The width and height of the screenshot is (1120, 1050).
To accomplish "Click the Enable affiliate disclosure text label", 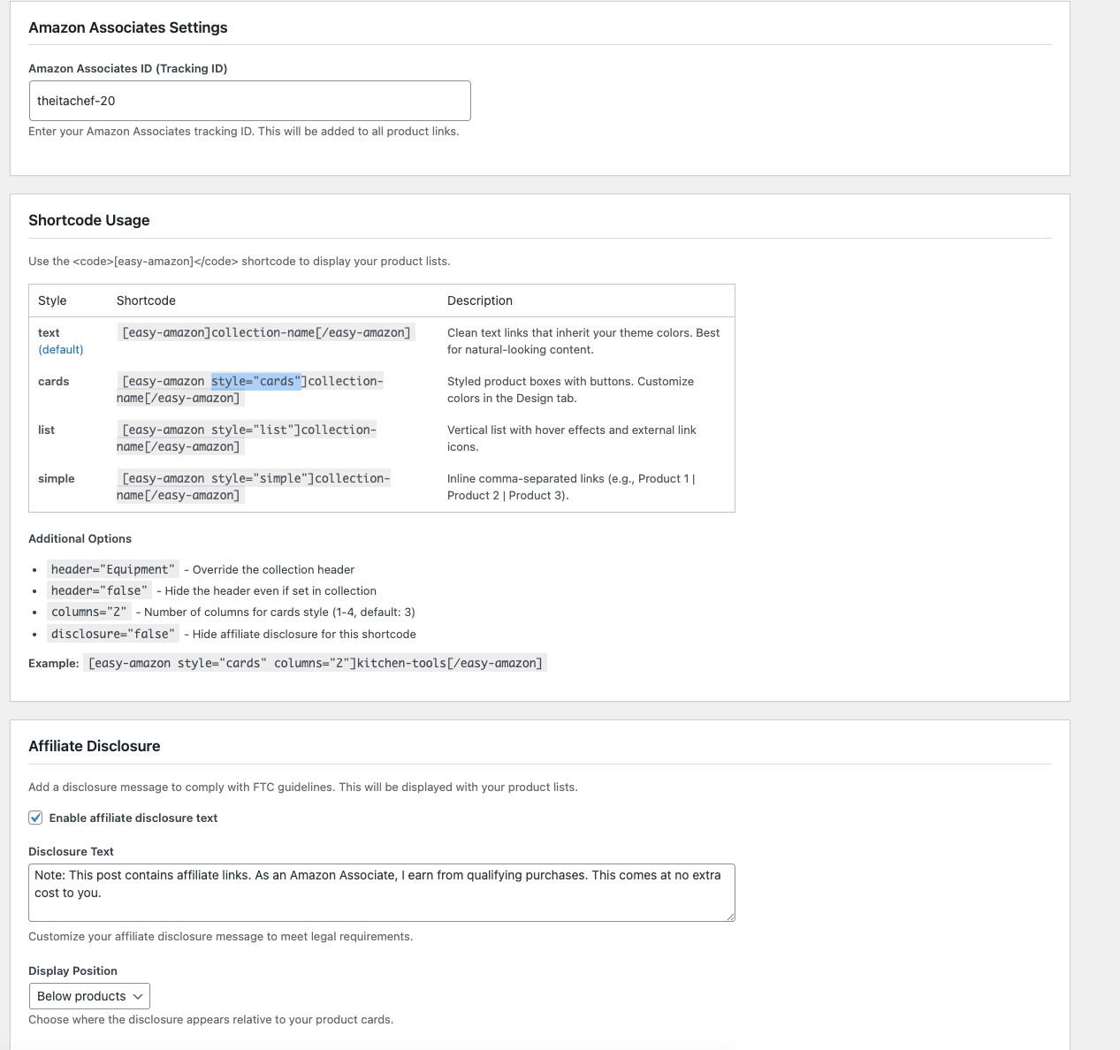I will (x=133, y=818).
